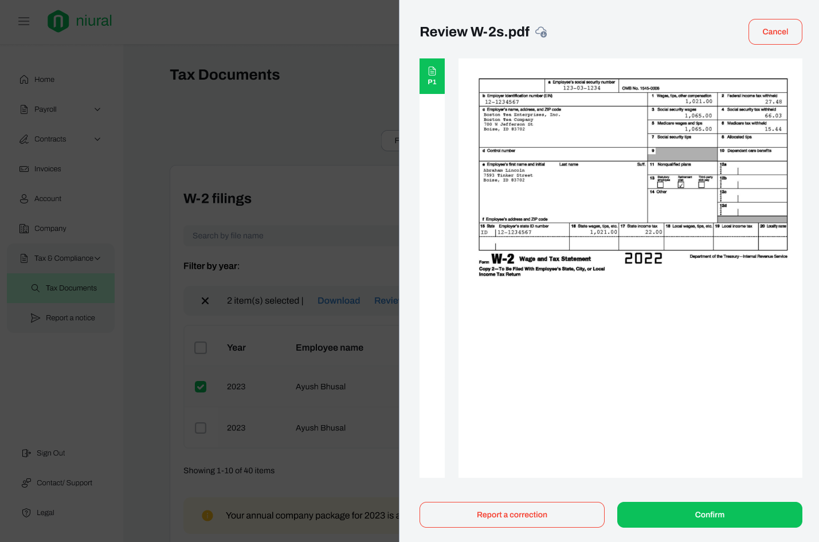Click the Home house icon
The width and height of the screenshot is (819, 542).
tap(24, 80)
